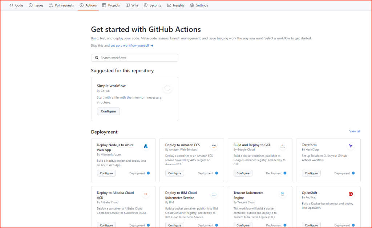Click the Tencent Kubernetes Engine icon
Viewport: 372px width, 228px height.
(x=282, y=194)
